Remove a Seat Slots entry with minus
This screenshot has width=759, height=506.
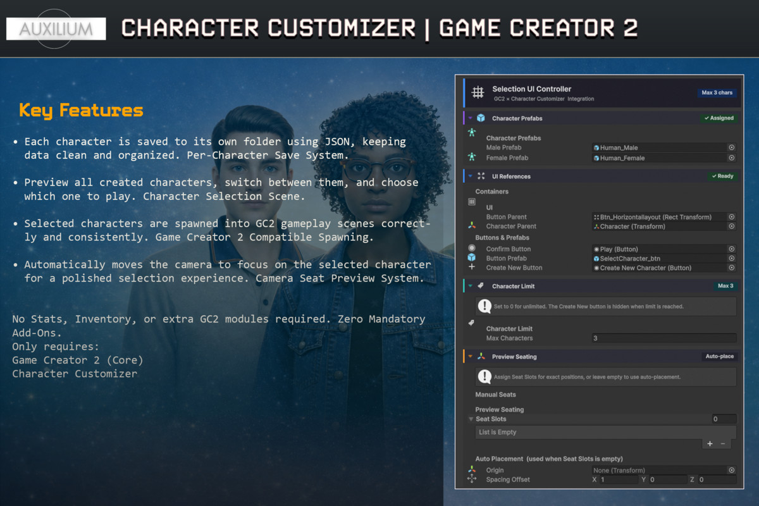click(x=723, y=444)
